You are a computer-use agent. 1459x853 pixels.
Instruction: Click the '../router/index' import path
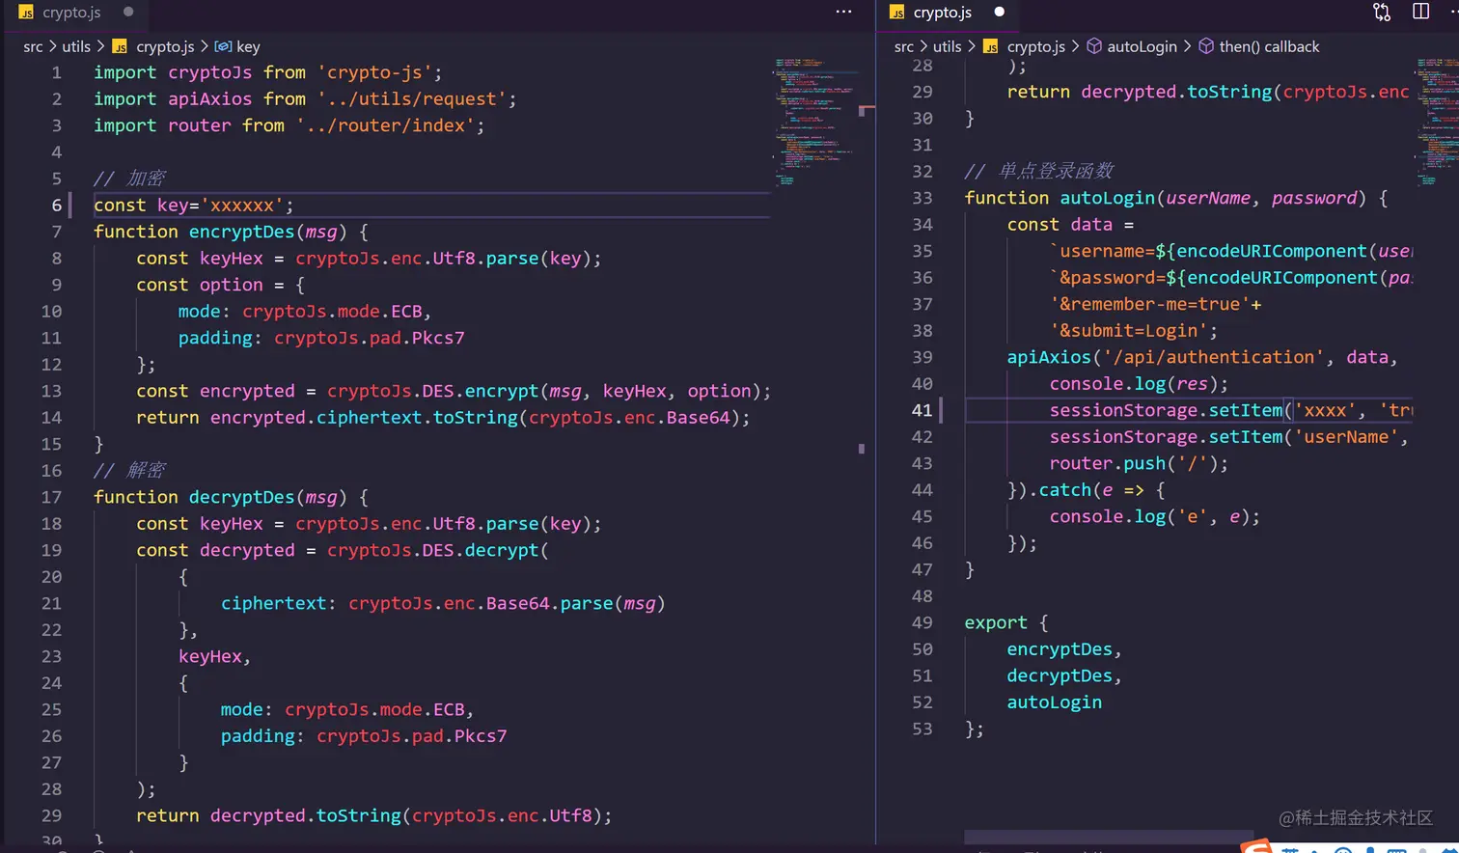point(385,125)
